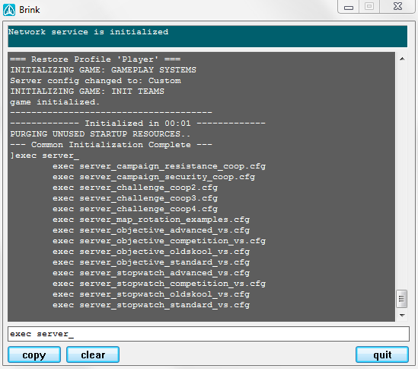Click the server_objective_oldskool_vs.cfg line
The width and height of the screenshot is (418, 369).
coord(152,252)
